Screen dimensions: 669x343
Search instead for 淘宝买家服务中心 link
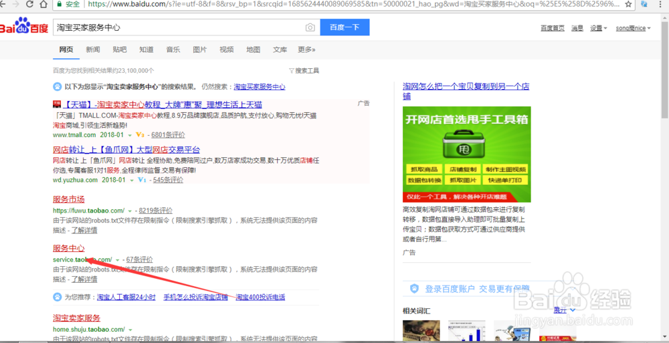260,87
